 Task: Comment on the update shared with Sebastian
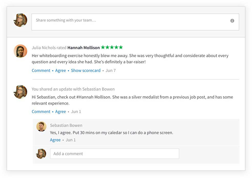coord(41,112)
